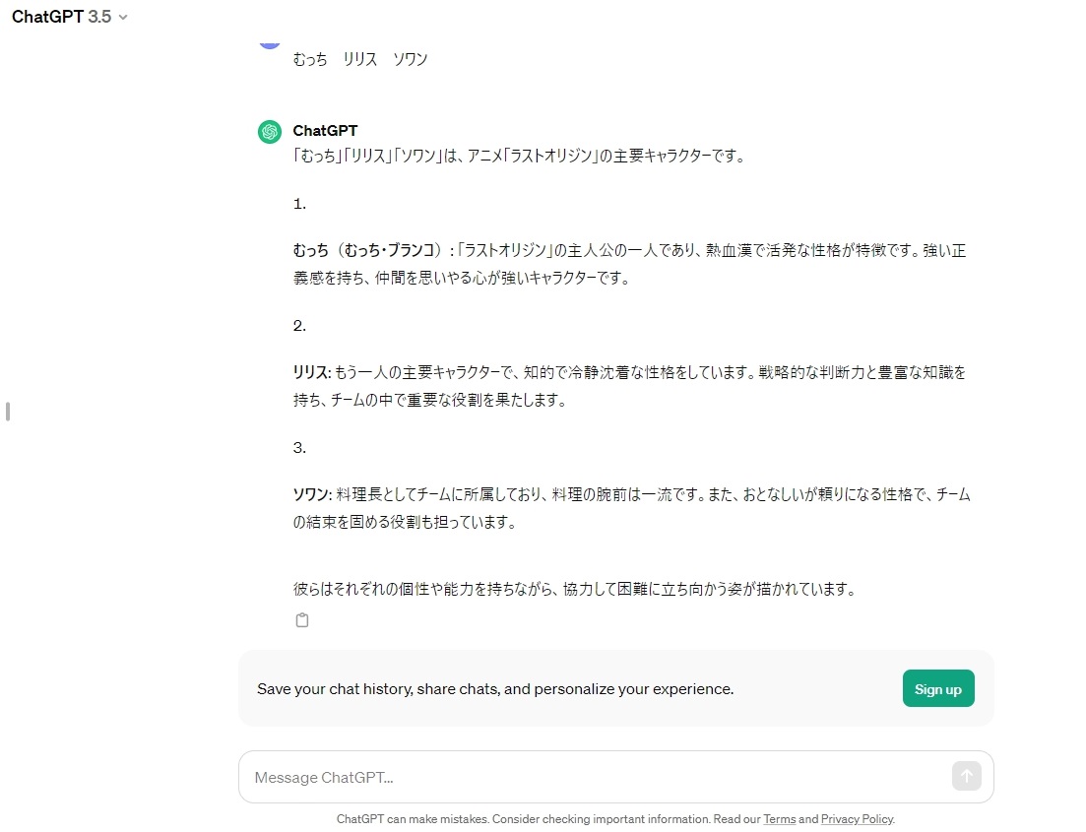Copy the response with the clipboard icon
Image resolution: width=1086 pixels, height=832 pixels.
(x=302, y=620)
